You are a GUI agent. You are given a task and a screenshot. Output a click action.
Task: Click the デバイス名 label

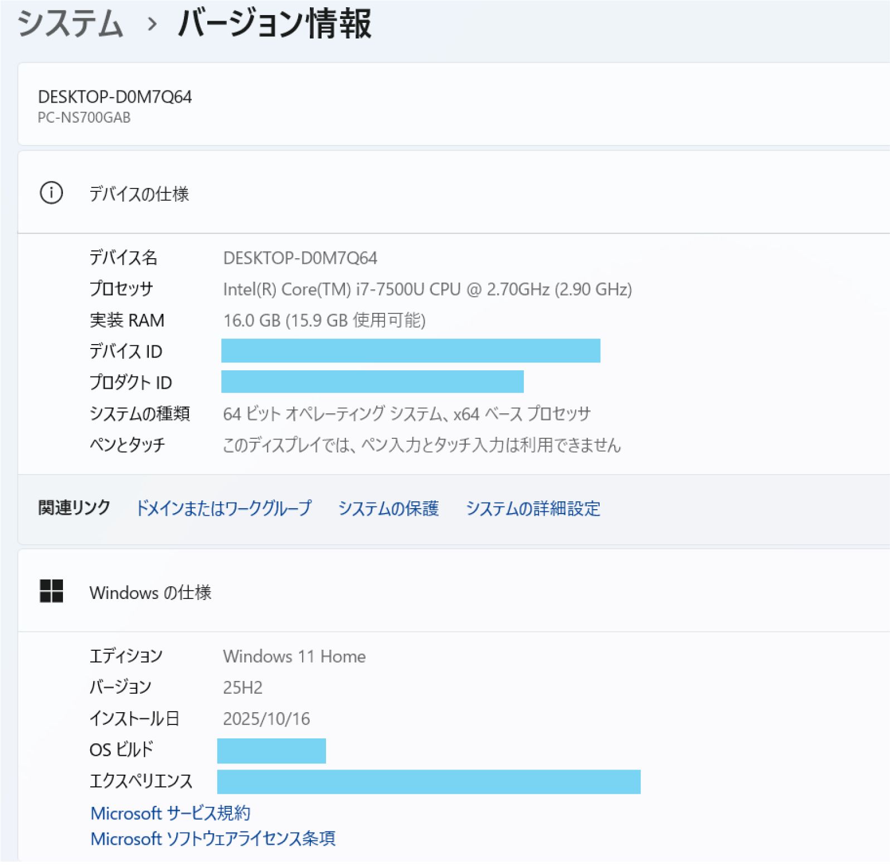coord(124,258)
